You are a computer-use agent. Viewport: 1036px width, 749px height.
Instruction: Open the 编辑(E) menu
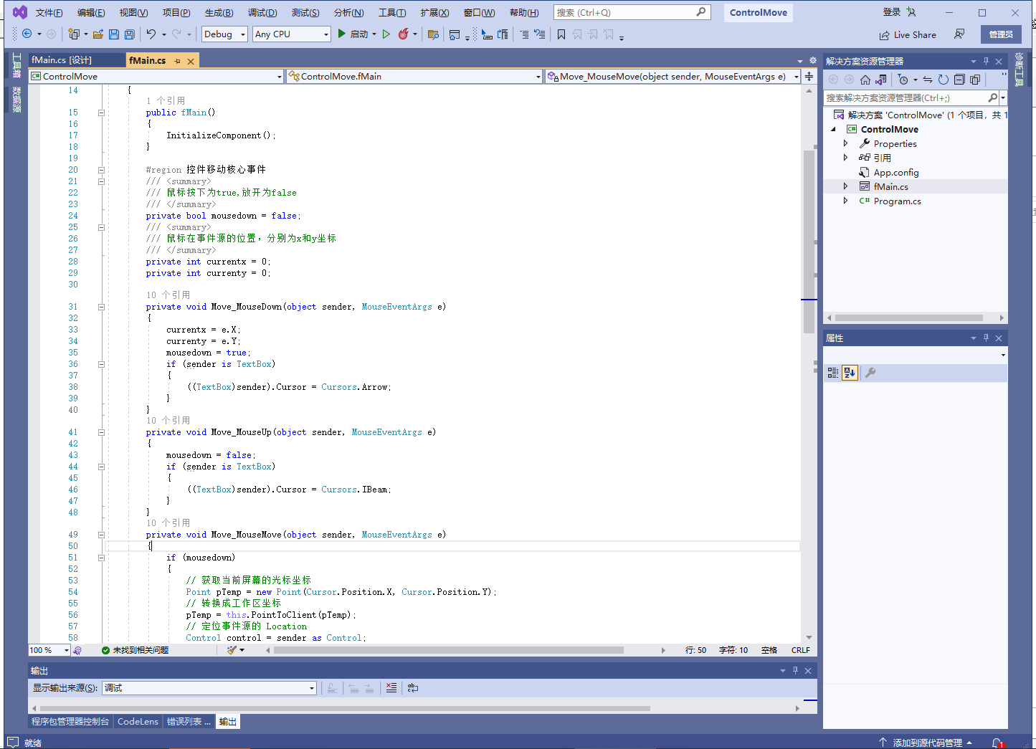click(x=91, y=13)
